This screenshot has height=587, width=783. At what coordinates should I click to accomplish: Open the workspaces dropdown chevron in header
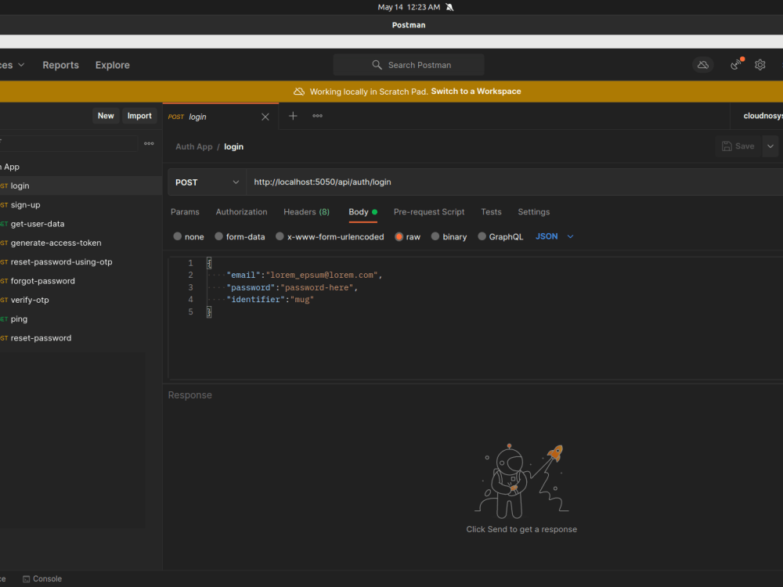tap(21, 65)
